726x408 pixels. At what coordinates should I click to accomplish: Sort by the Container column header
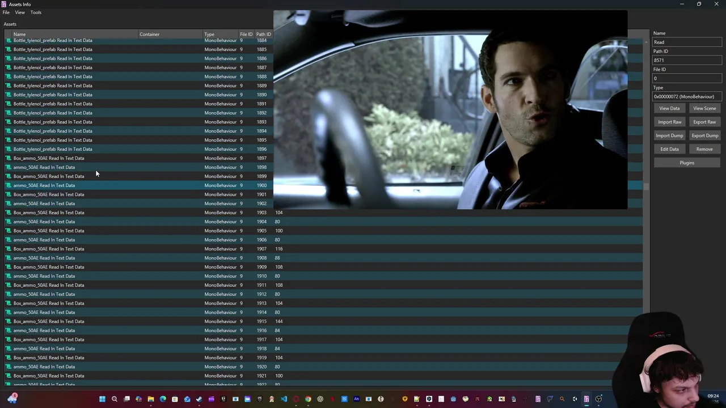click(171, 34)
